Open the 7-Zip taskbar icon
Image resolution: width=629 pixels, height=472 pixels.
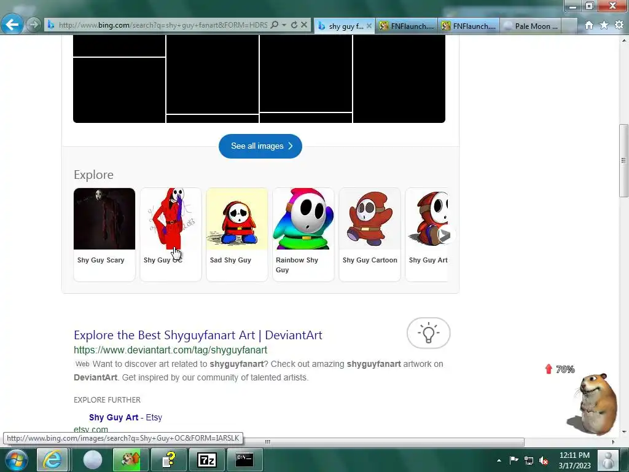(206, 460)
